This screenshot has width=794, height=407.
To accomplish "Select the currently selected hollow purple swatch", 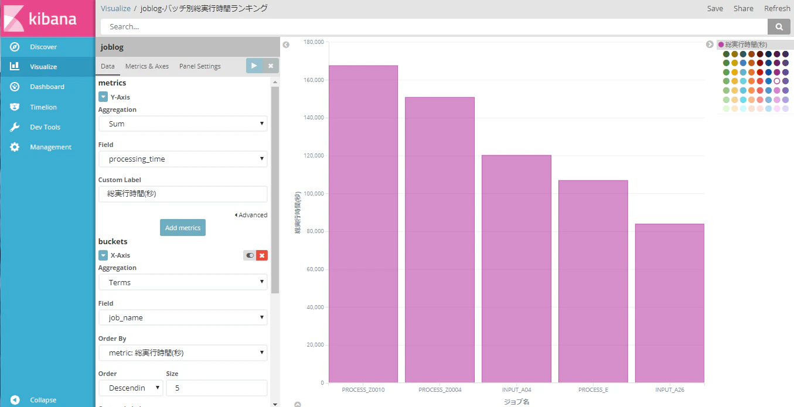I will 777,81.
